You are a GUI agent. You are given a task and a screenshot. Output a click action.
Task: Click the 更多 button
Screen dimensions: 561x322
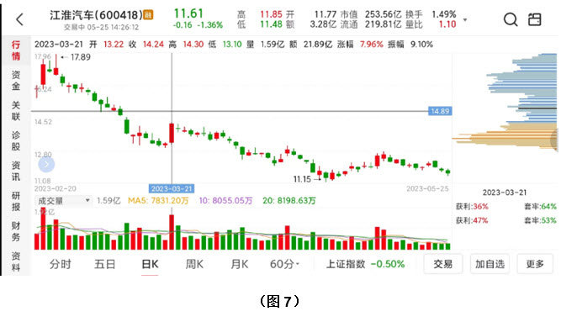[x=535, y=264]
